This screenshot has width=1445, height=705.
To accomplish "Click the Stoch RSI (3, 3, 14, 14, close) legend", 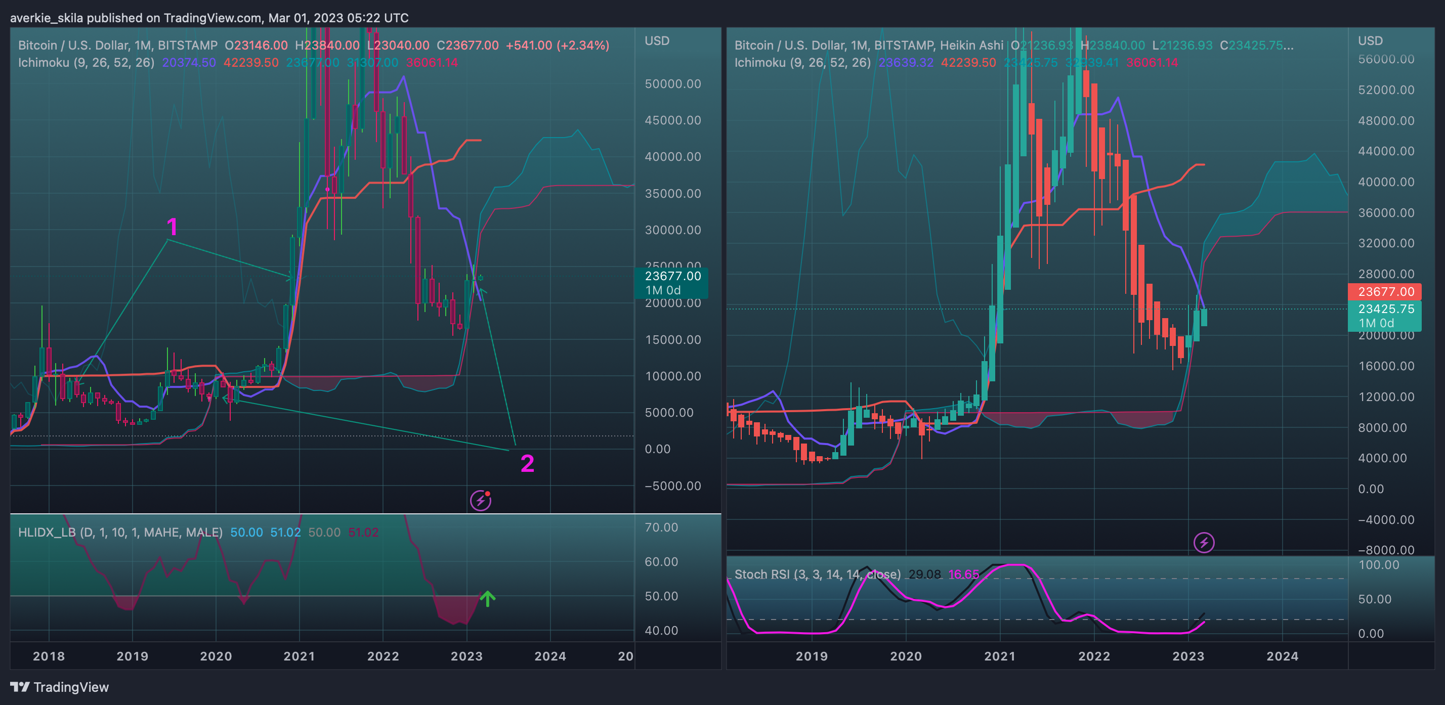I will pyautogui.click(x=818, y=575).
